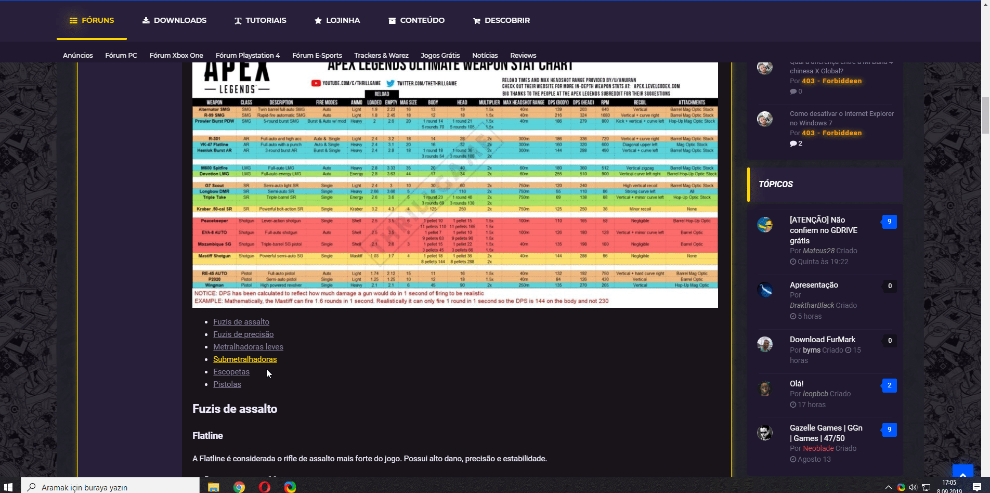Go to the Tutoriais menu item
This screenshot has height=493, width=990.
click(x=260, y=20)
